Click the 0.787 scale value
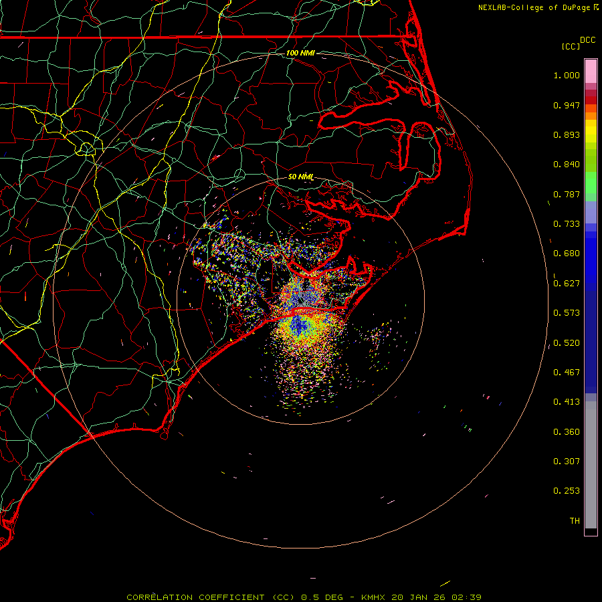Screen dimensions: 602x602 [567, 194]
